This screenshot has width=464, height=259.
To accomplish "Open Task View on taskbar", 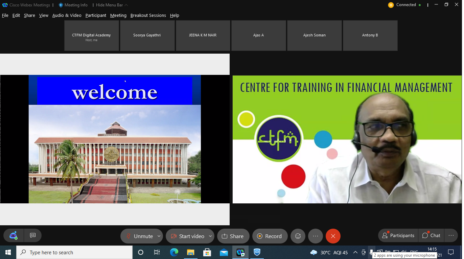I will [157, 252].
